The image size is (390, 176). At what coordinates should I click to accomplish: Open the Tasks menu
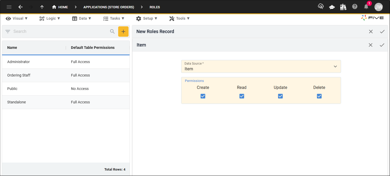114,18
